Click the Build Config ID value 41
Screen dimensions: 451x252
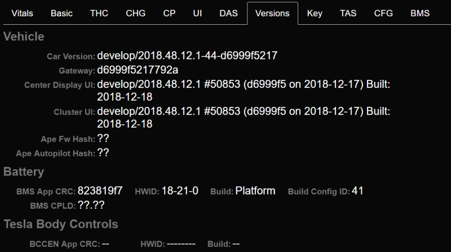[x=357, y=191]
